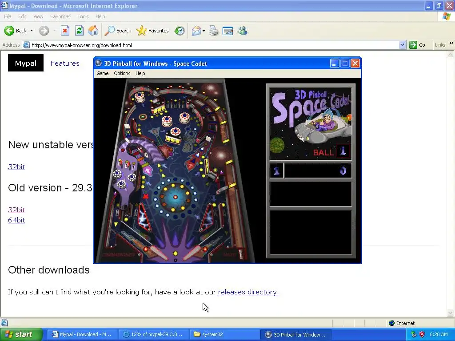Image resolution: width=455 pixels, height=341 pixels.
Task: Click the Mypal black logo button
Action: [x=26, y=63]
